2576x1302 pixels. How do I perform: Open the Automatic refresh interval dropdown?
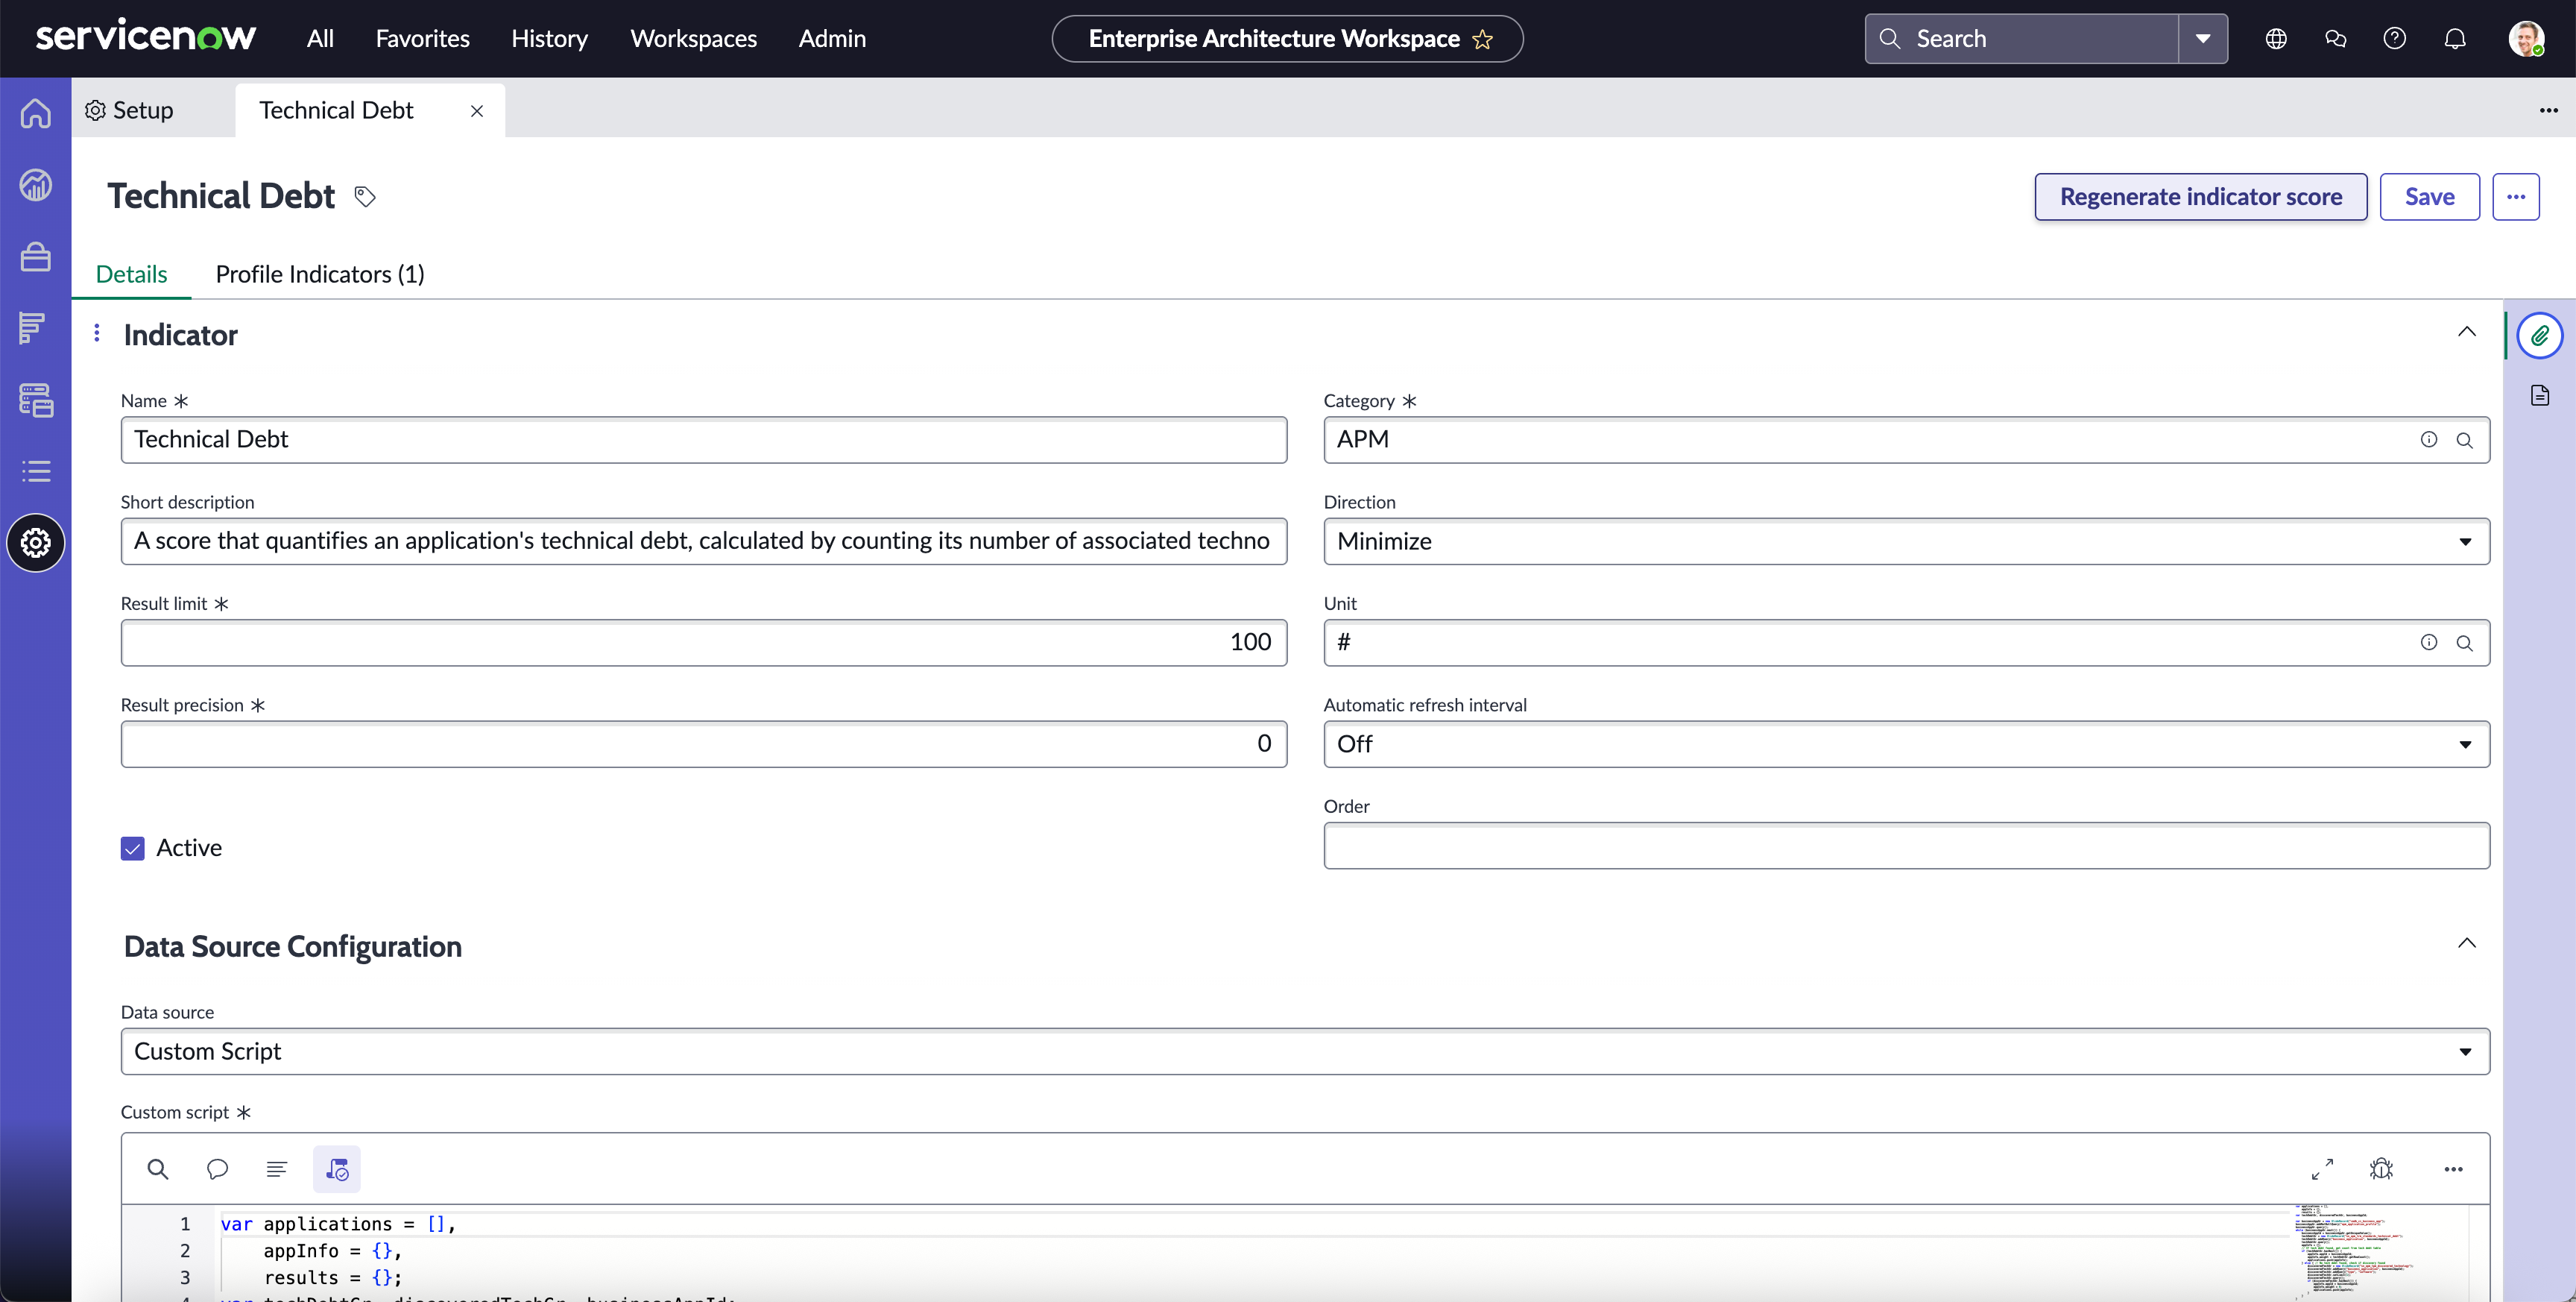pyautogui.click(x=1906, y=744)
